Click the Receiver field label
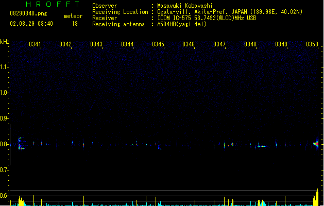 click(x=105, y=18)
